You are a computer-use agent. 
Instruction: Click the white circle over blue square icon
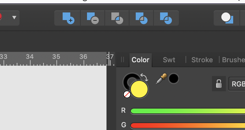coord(227,18)
